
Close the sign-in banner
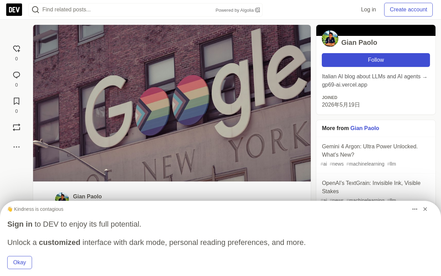pos(425,209)
